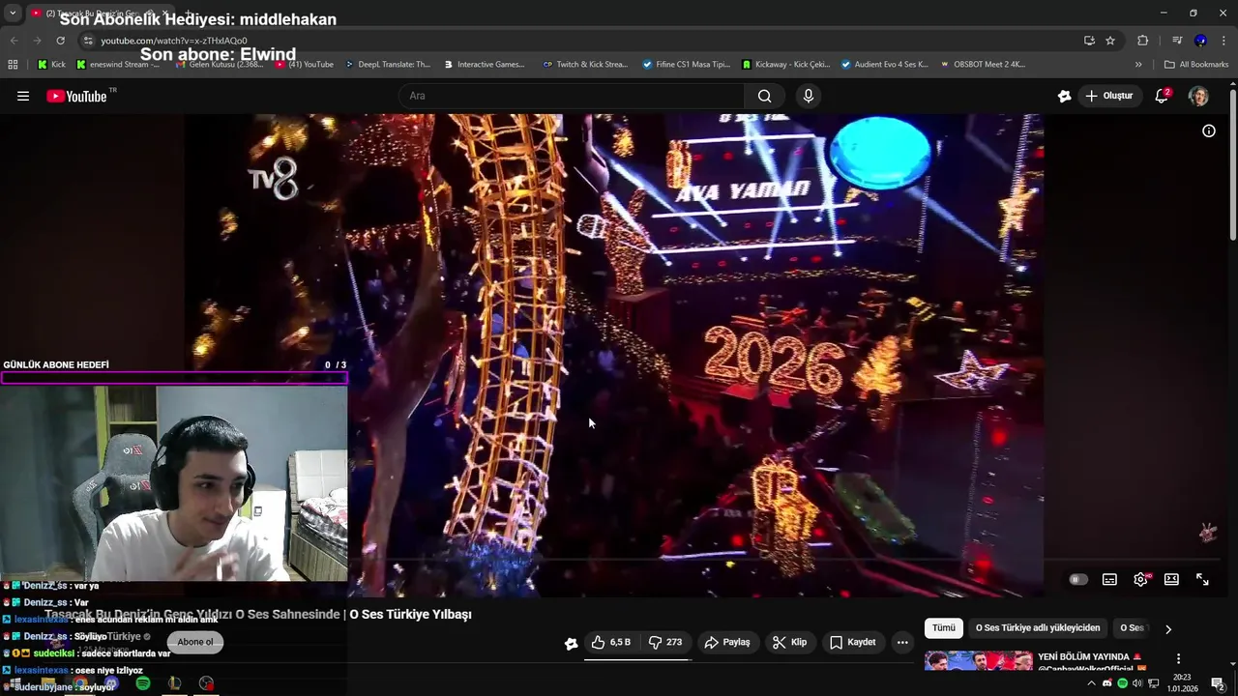
Task: Reload the page in Chrome
Action: [x=60, y=41]
